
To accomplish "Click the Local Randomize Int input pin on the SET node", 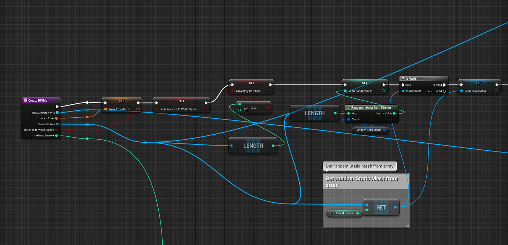I will click(345, 91).
